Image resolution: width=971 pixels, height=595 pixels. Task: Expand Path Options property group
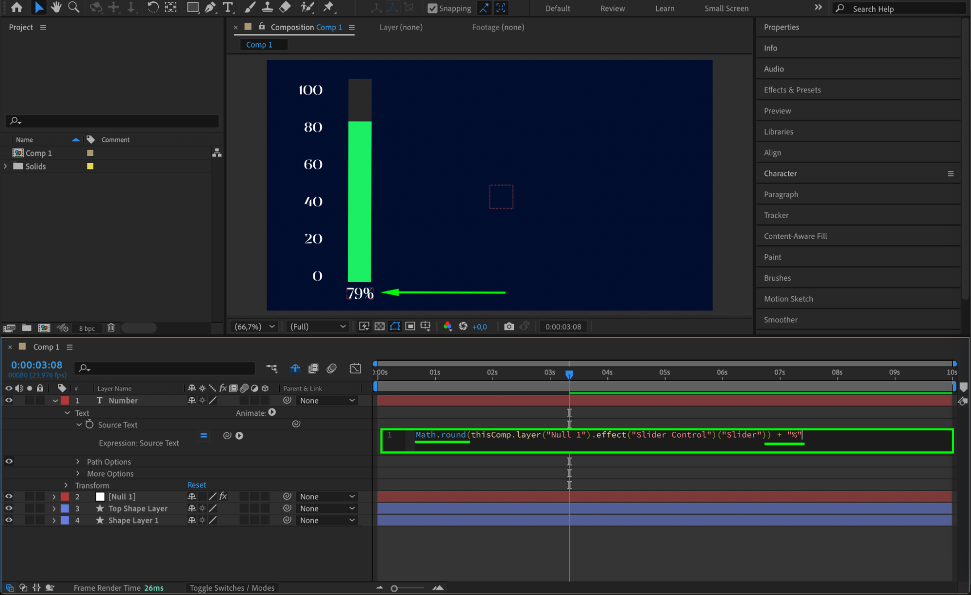[78, 461]
